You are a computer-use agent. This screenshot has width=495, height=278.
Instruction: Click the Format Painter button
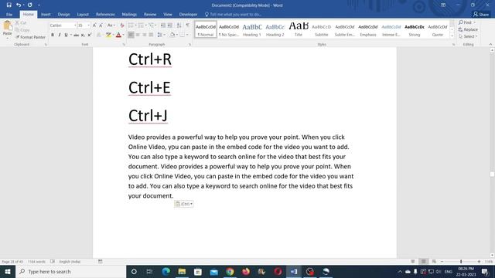coord(30,37)
